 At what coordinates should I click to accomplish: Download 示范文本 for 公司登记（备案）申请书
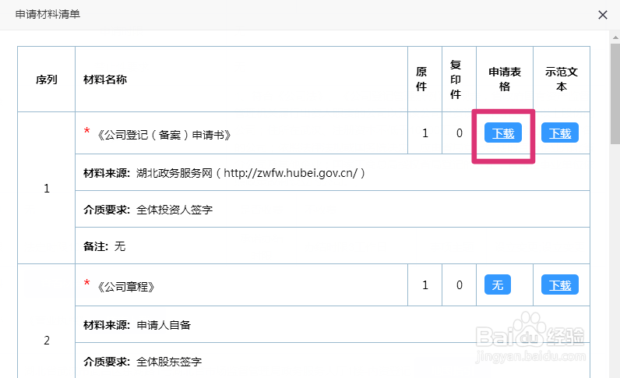click(x=560, y=133)
